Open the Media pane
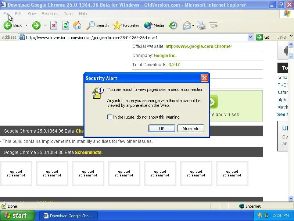 pos(154,25)
